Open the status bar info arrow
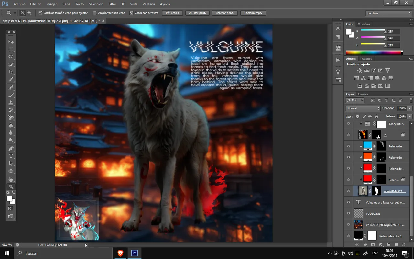Screen dimensions: 414x259 pyautogui.click(x=86, y=245)
